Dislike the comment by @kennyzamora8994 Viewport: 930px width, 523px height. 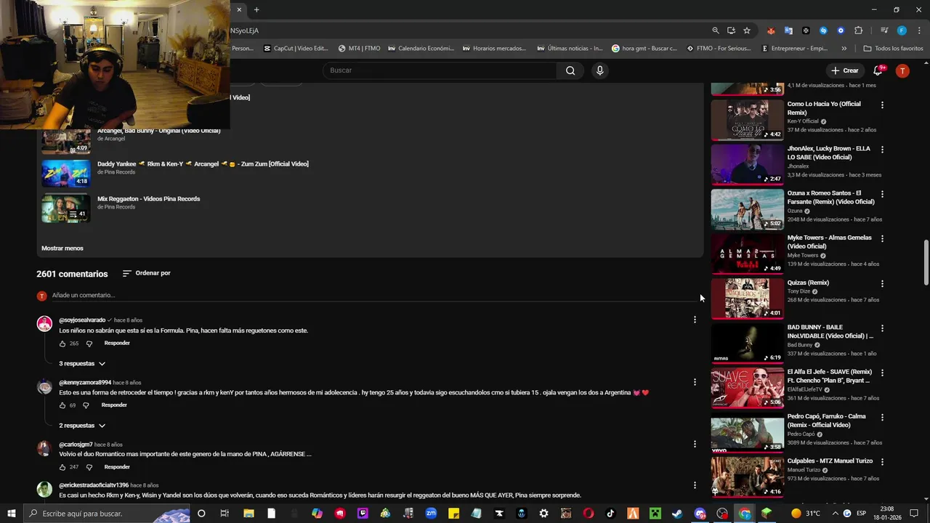pos(86,405)
